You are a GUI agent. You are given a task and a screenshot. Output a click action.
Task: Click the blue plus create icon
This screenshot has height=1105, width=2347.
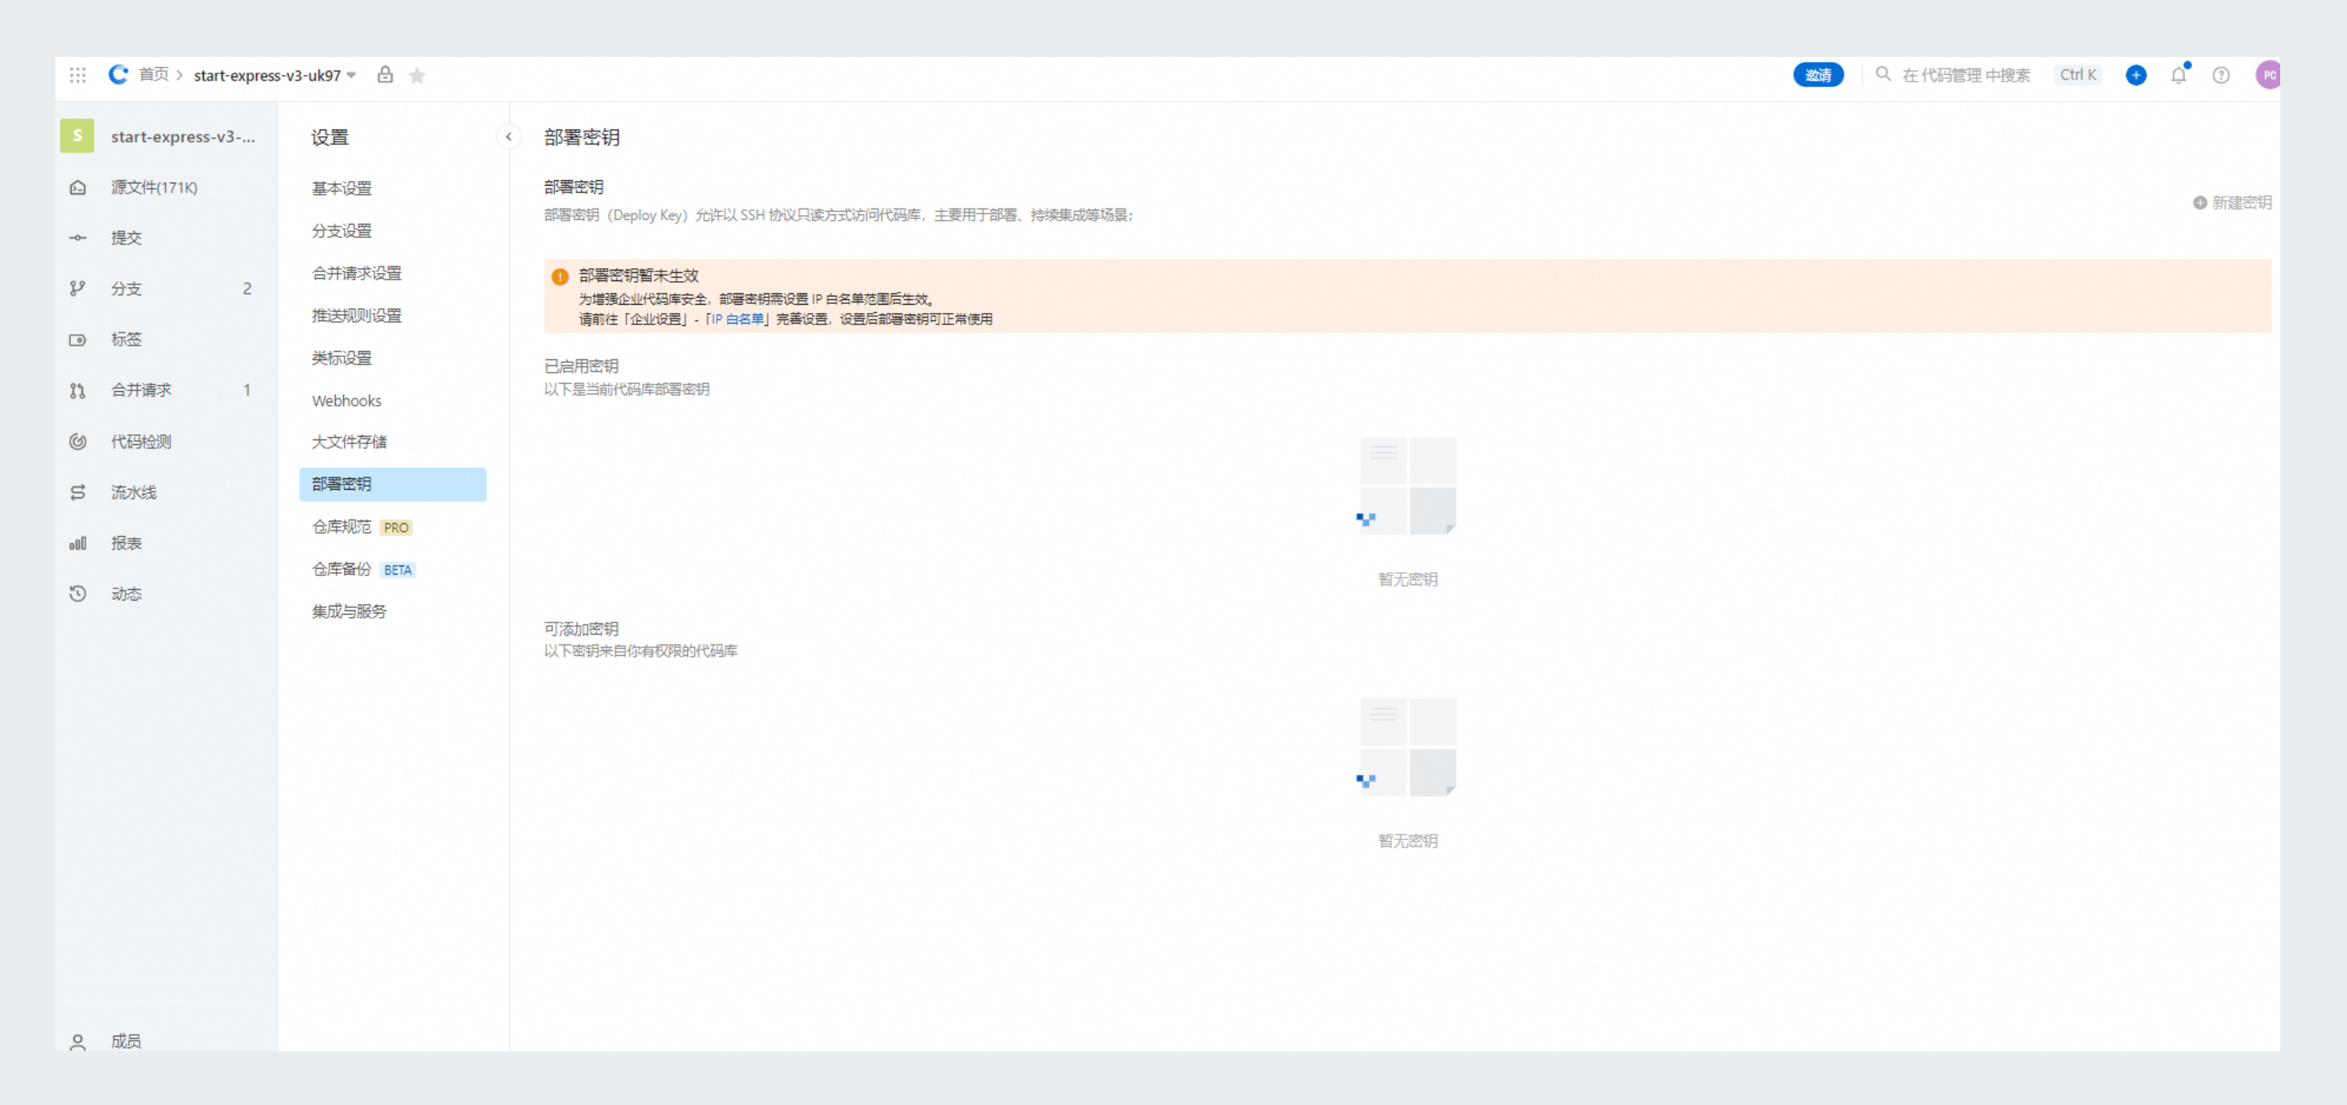pyautogui.click(x=2136, y=75)
